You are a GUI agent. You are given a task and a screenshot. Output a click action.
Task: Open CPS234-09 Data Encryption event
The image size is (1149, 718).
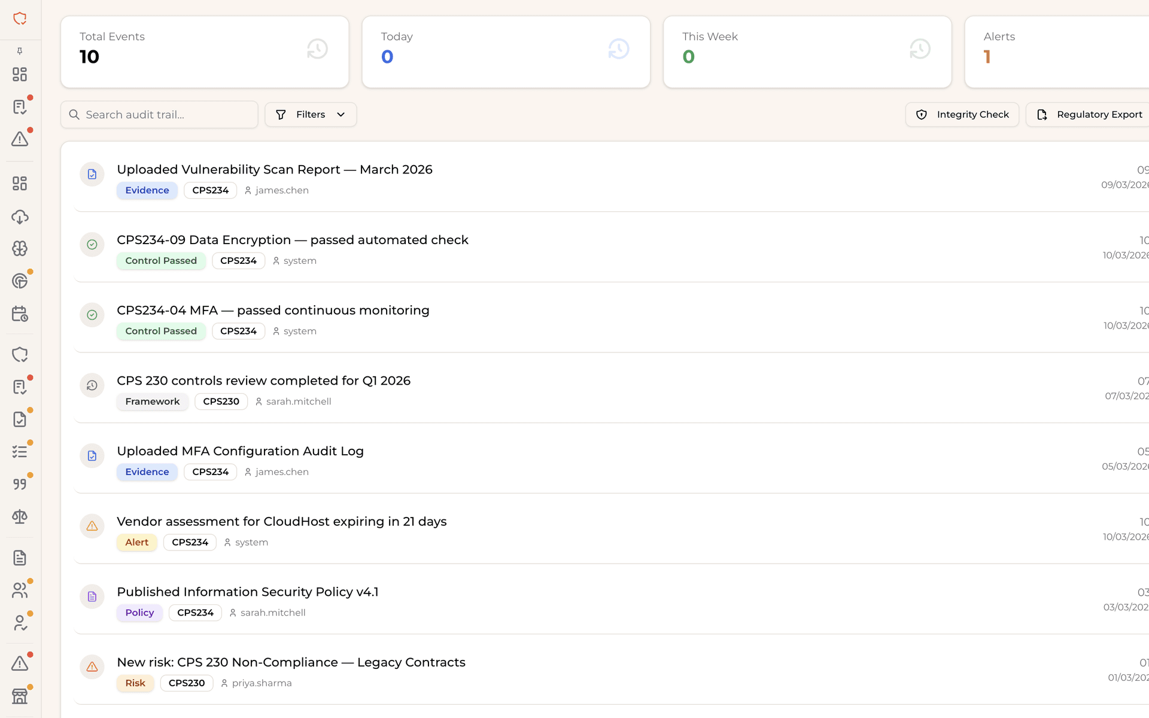(612, 247)
